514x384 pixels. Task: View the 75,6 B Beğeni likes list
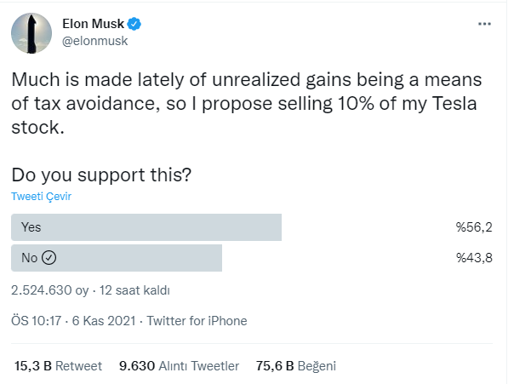295,366
